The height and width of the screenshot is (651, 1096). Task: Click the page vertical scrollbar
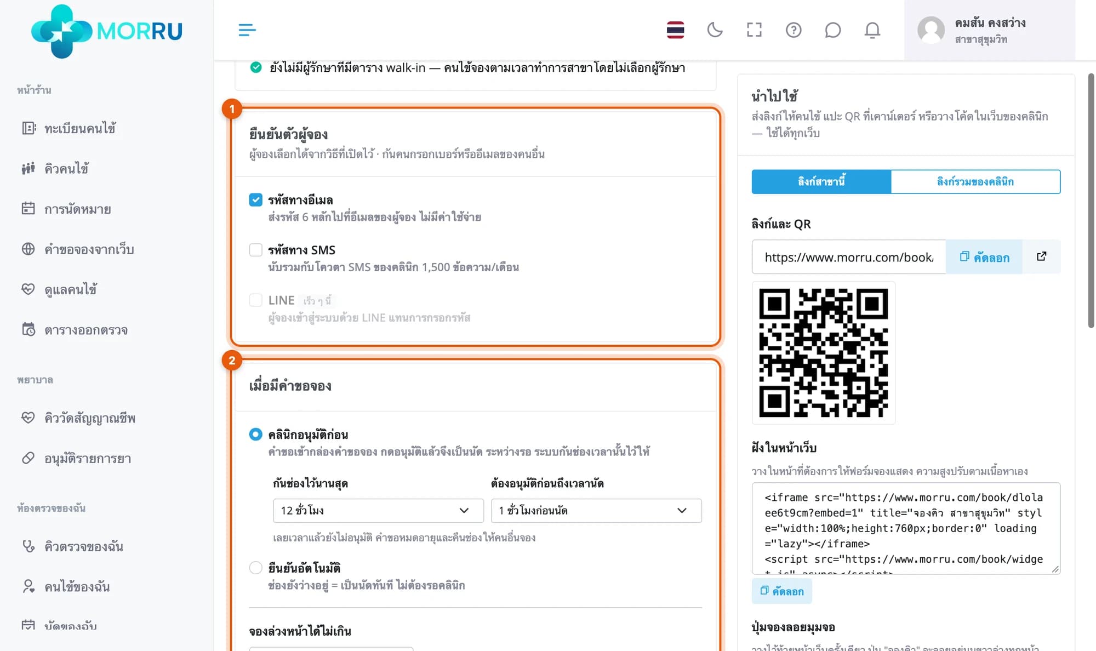point(1091,200)
